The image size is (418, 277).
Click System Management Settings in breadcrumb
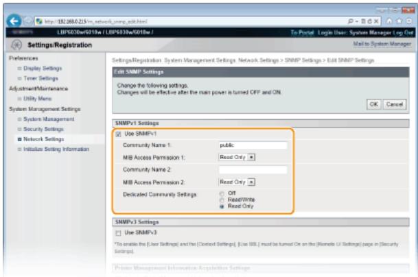pos(200,60)
